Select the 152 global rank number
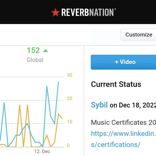 point(33,50)
